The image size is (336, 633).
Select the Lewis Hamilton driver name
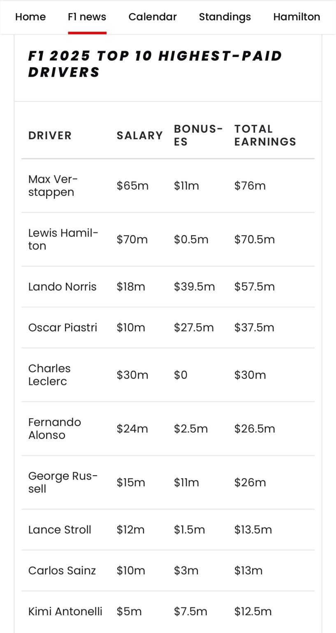[63, 239]
